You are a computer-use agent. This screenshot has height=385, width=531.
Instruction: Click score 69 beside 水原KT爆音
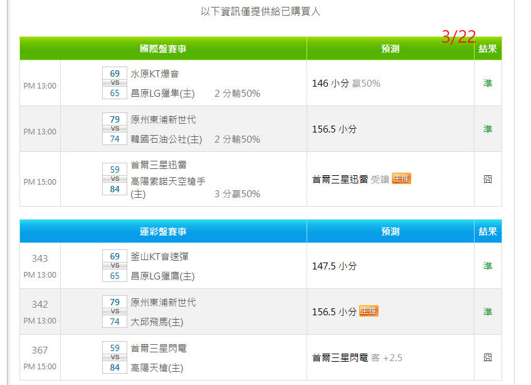115,73
